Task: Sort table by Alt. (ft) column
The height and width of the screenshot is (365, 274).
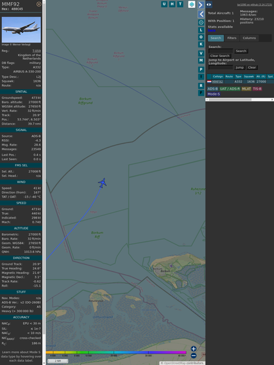Action: (x=261, y=76)
